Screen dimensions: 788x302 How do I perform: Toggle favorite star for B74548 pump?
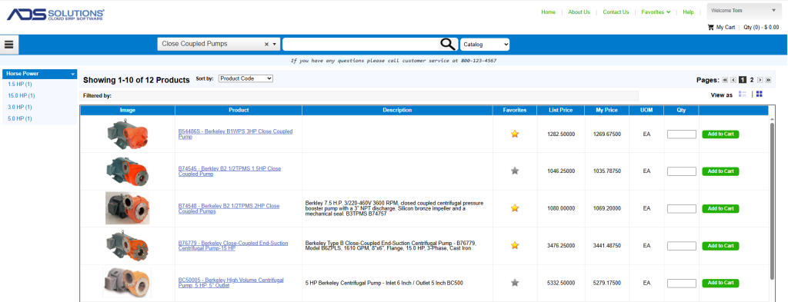(x=515, y=208)
